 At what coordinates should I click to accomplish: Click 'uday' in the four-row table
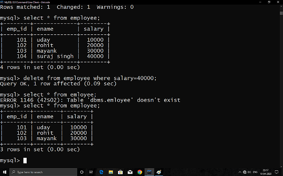pyautogui.click(x=44, y=40)
